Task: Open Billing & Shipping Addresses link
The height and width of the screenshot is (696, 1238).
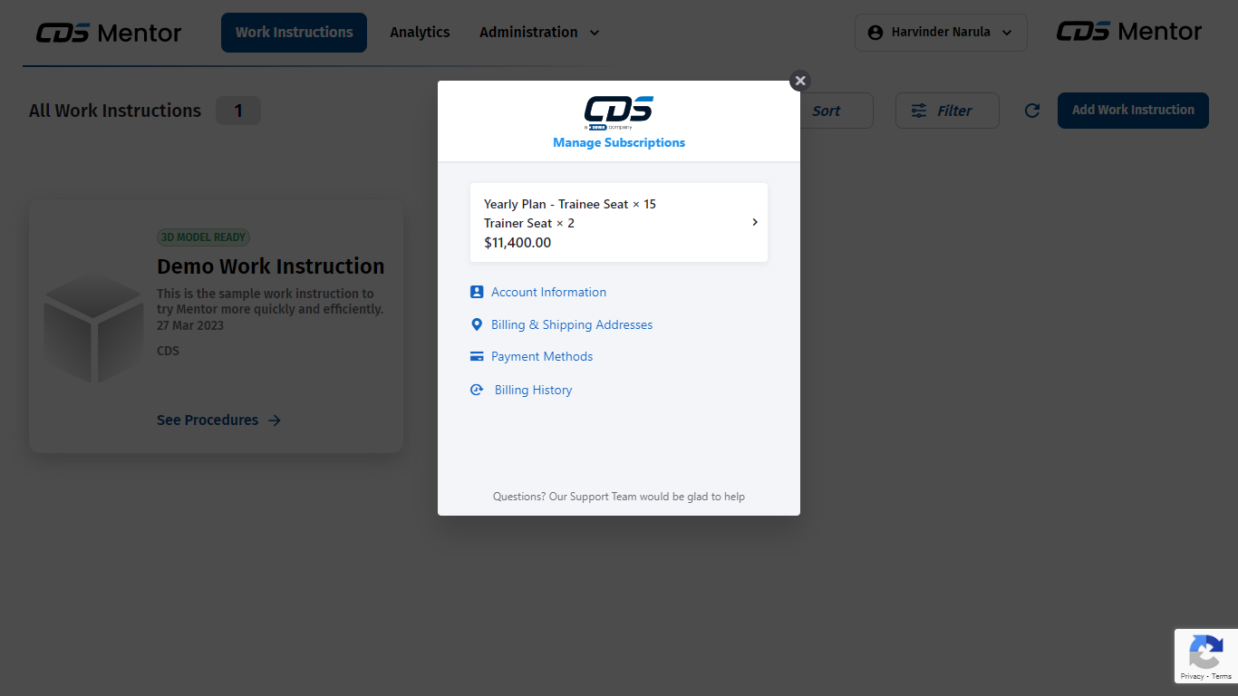Action: click(572, 324)
